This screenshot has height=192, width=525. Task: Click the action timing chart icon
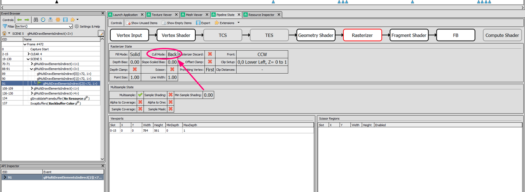click(50, 20)
